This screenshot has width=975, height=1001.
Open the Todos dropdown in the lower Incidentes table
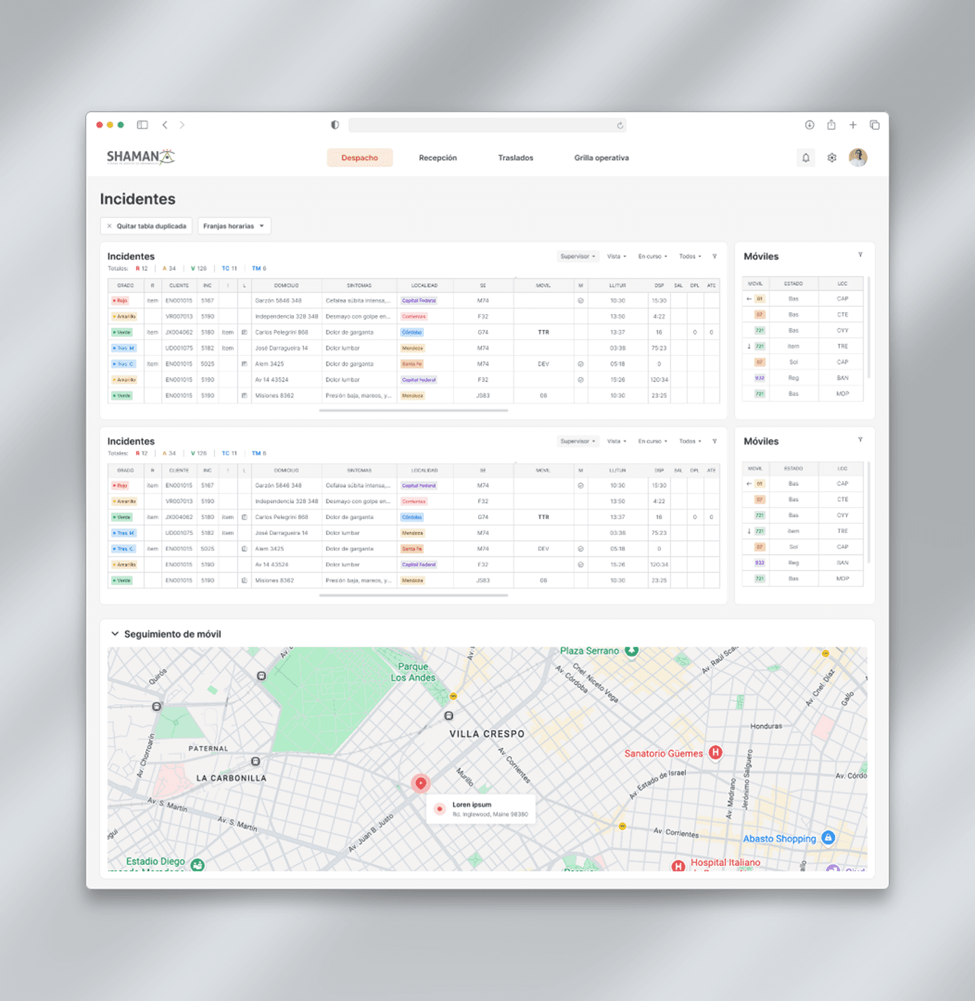pos(690,441)
